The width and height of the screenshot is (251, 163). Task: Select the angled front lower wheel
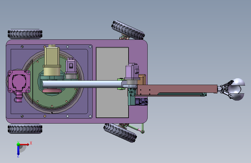click(x=120, y=133)
